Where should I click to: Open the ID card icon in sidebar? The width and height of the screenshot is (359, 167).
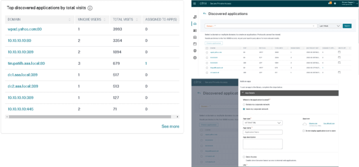pyautogui.click(x=195, y=31)
